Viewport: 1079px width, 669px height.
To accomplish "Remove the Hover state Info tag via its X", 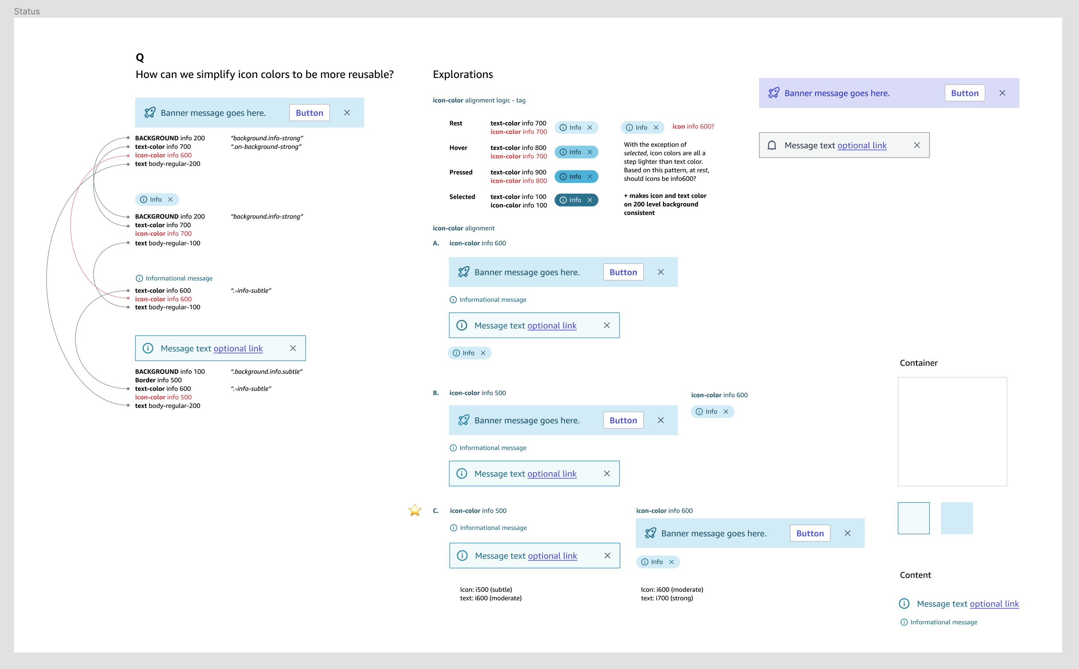I will (x=589, y=152).
